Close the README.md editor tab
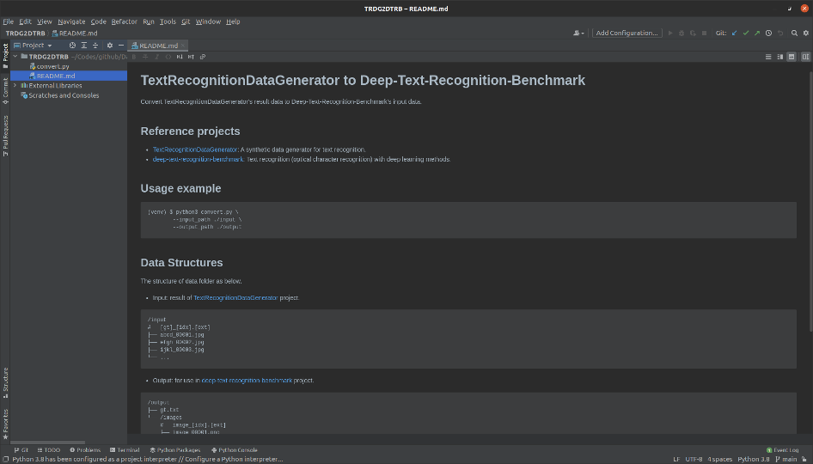This screenshot has height=464, width=813. pos(182,46)
